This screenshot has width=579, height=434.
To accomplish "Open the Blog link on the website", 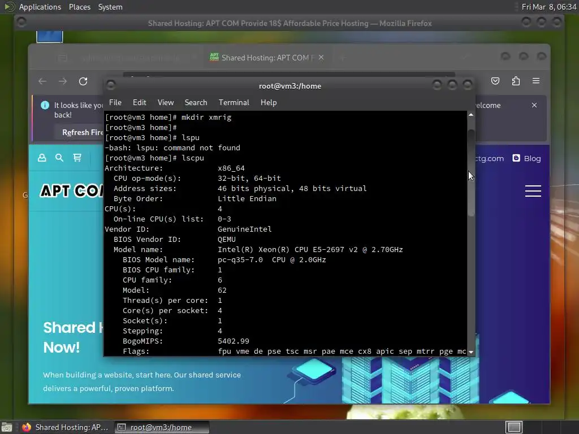I will pos(532,158).
